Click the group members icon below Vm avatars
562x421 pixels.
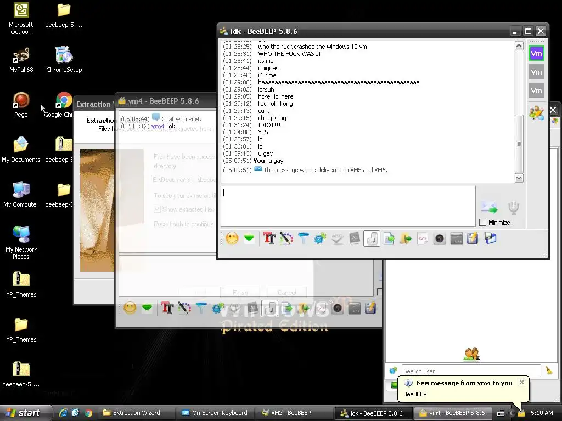(536, 113)
